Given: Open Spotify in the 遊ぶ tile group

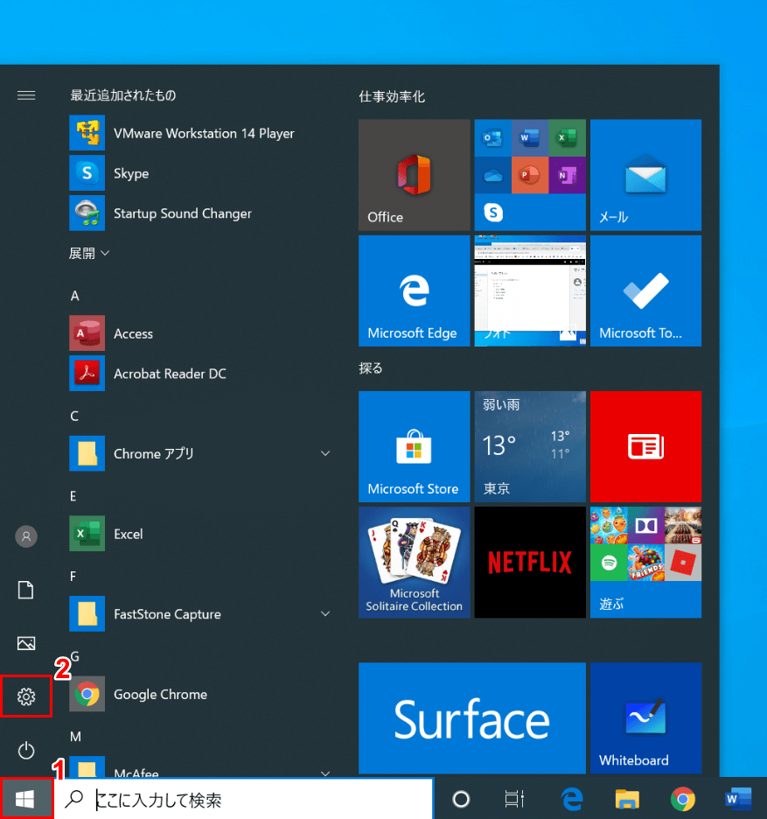Looking at the screenshot, I should 609,563.
